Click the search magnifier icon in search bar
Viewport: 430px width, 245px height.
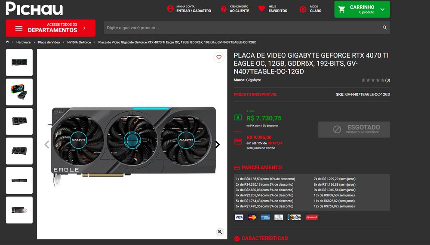tap(385, 28)
